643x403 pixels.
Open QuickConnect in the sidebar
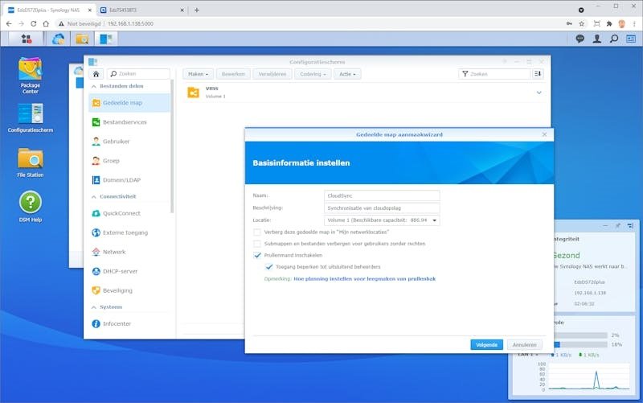coord(129,213)
